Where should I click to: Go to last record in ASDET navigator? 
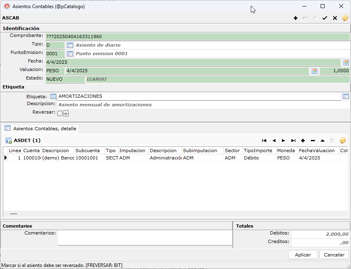coord(293,140)
